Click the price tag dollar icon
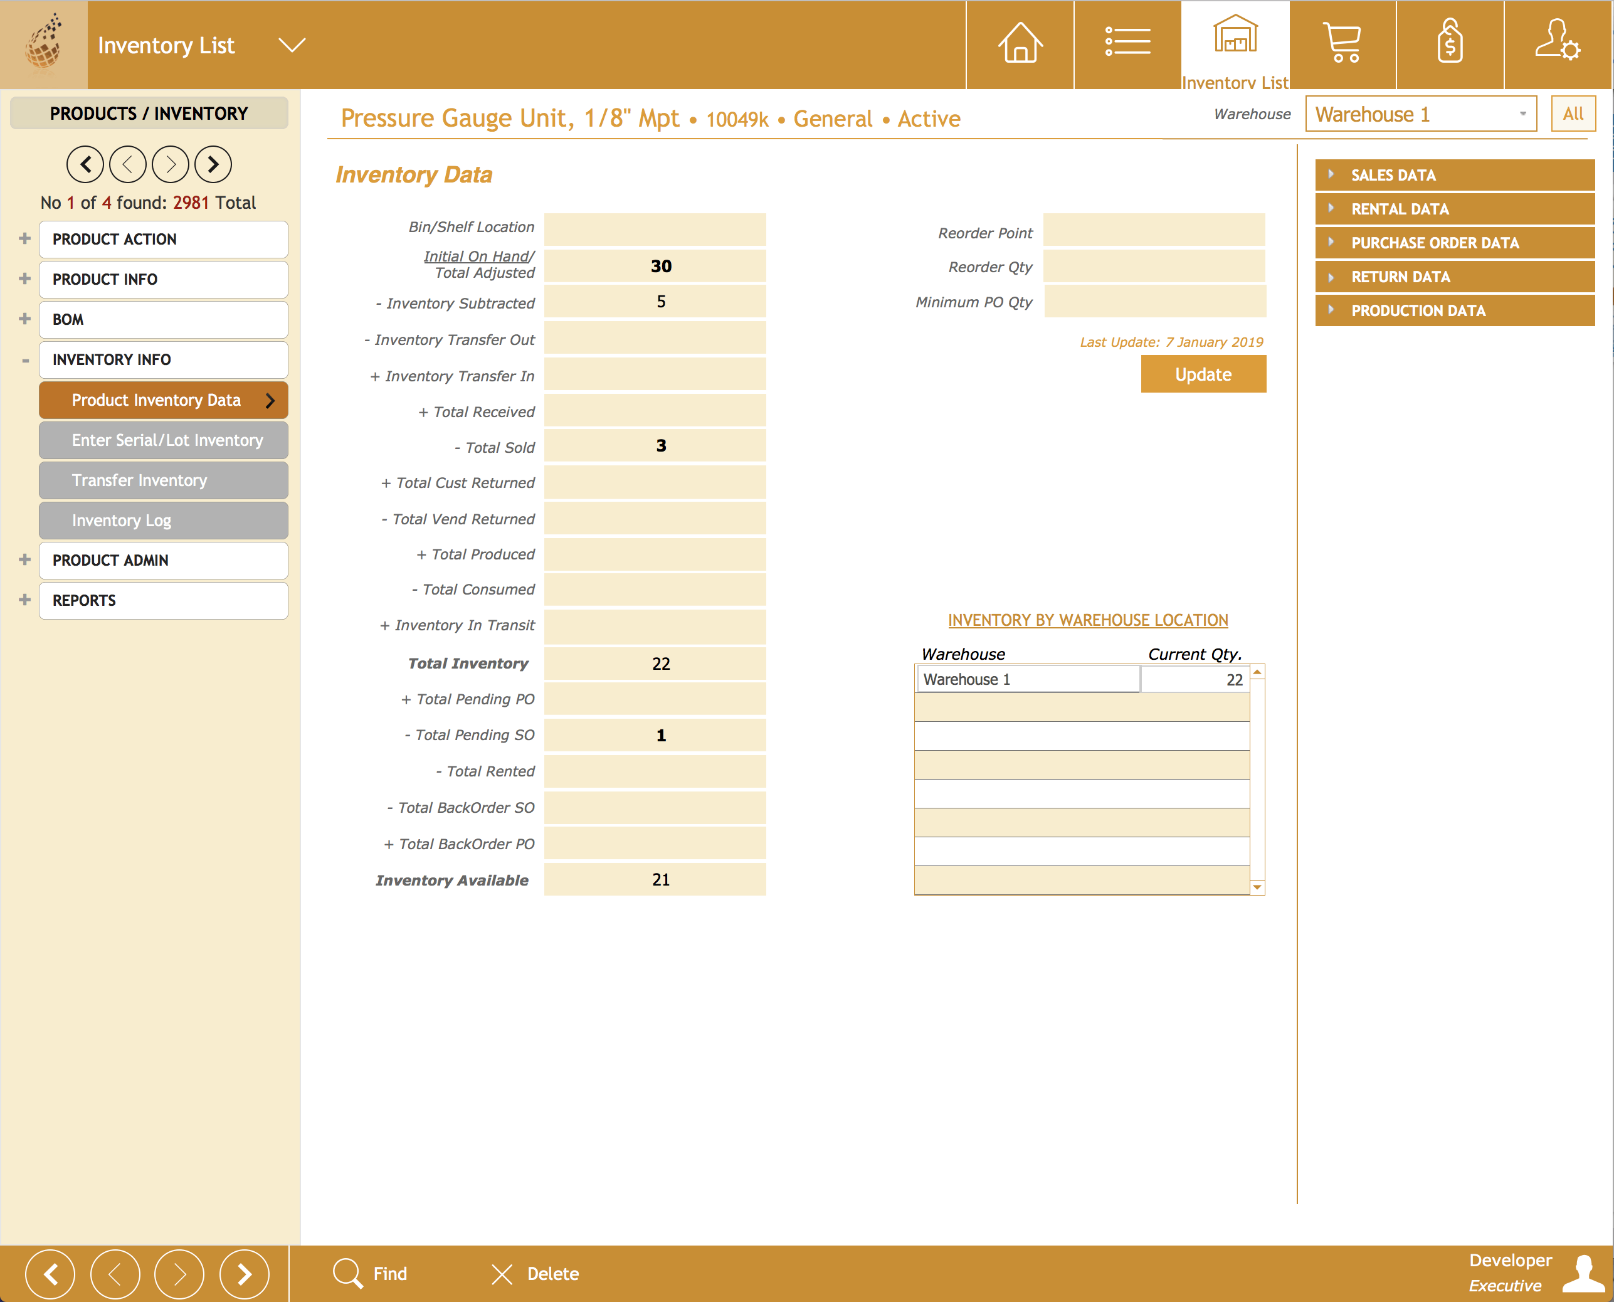Image resolution: width=1614 pixels, height=1302 pixels. click(x=1450, y=41)
